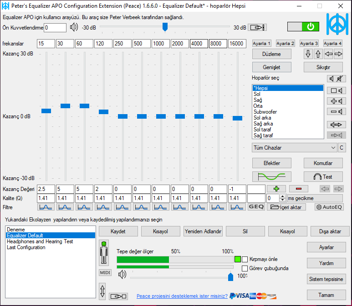Open the Tüm Cihazlar device dropdown

(294, 148)
